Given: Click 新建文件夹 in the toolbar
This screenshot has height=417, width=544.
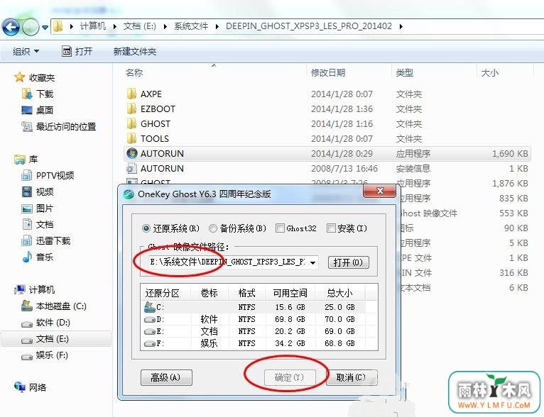Looking at the screenshot, I should click(x=135, y=52).
